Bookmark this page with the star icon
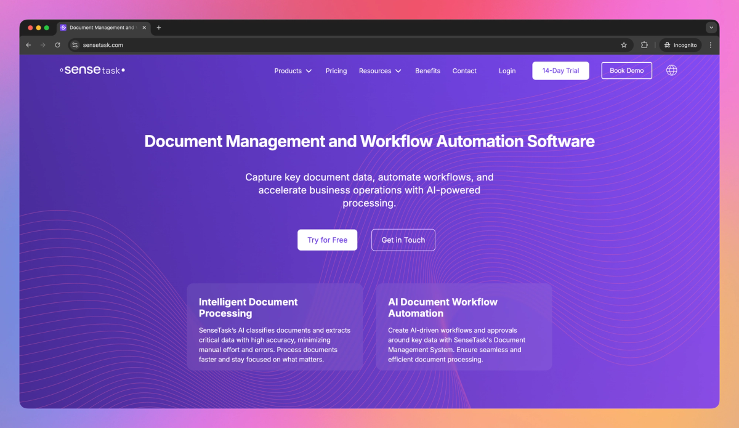739x428 pixels. pyautogui.click(x=624, y=45)
